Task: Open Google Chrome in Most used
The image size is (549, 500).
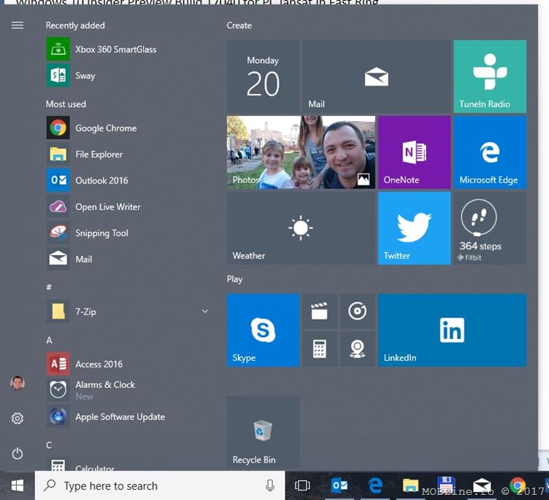Action: pyautogui.click(x=128, y=128)
